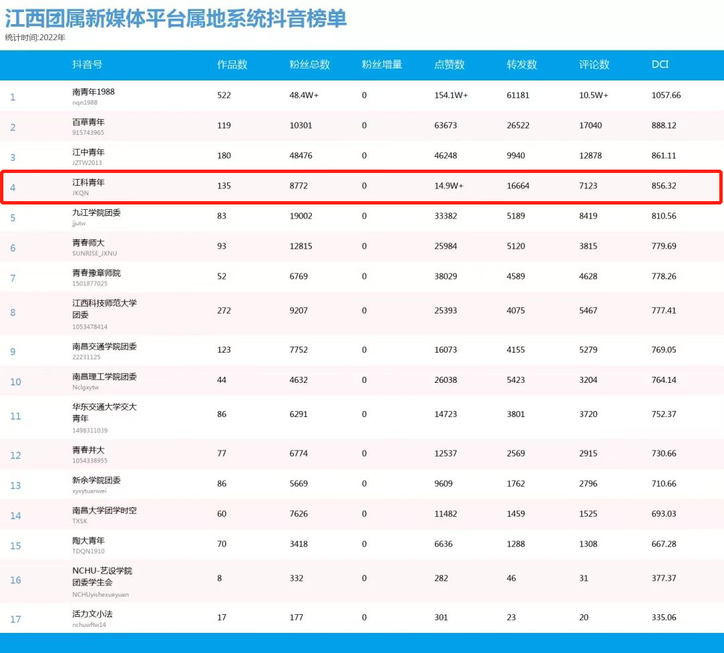Open the 百草青年 account name
Image resolution: width=724 pixels, height=653 pixels.
(x=88, y=122)
